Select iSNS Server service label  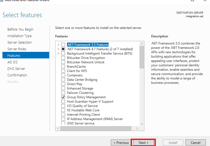pyautogui.click(x=81, y=123)
